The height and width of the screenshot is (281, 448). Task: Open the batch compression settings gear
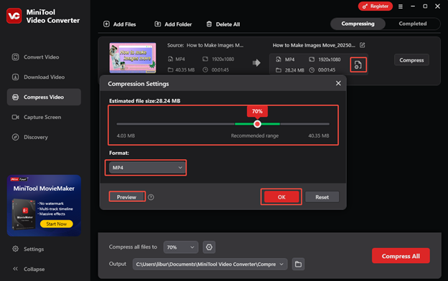tap(209, 247)
